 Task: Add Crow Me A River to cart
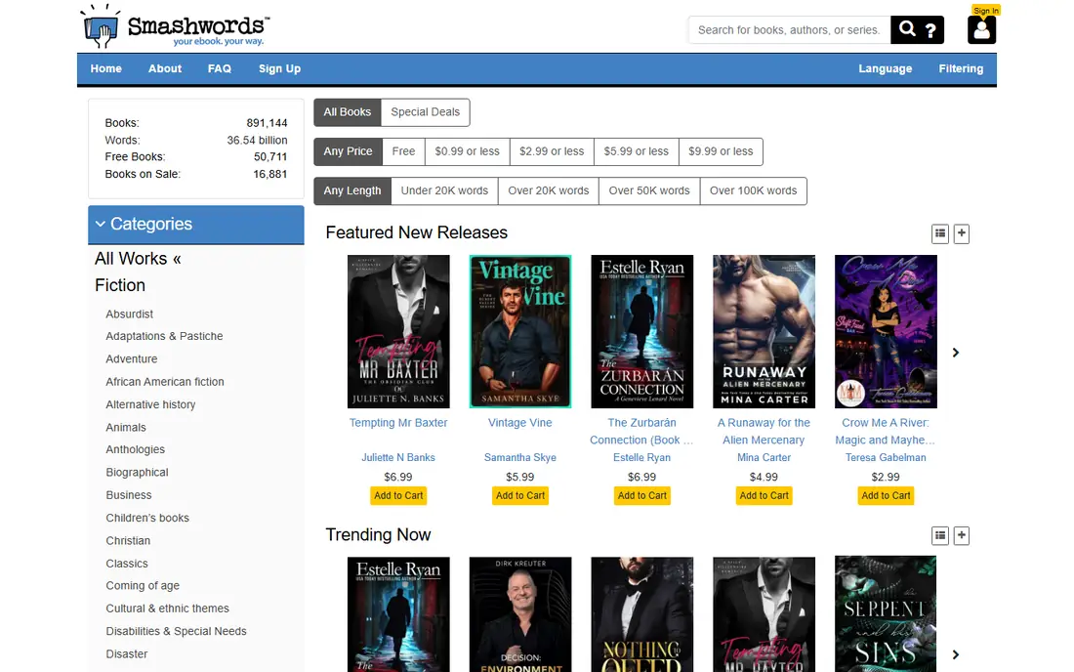(886, 496)
